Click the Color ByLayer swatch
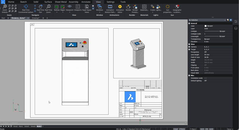239x130 pixels. [206, 26]
